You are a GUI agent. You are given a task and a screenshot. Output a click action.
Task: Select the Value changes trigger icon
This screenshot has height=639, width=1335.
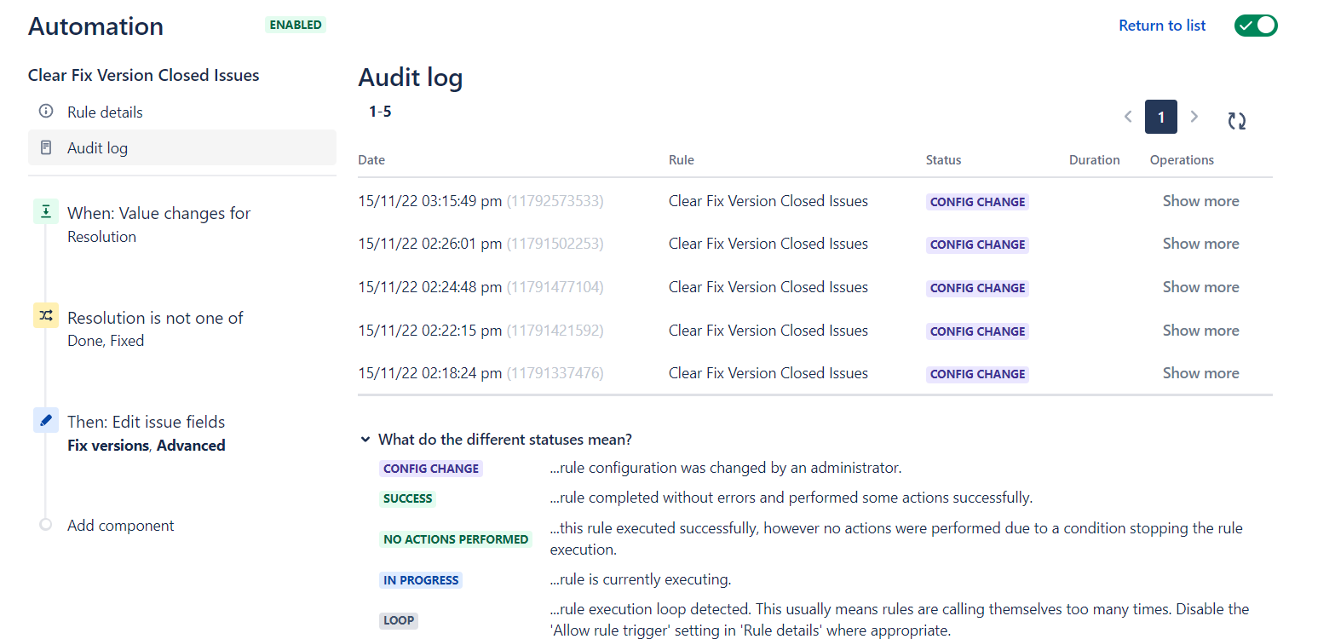tap(45, 211)
